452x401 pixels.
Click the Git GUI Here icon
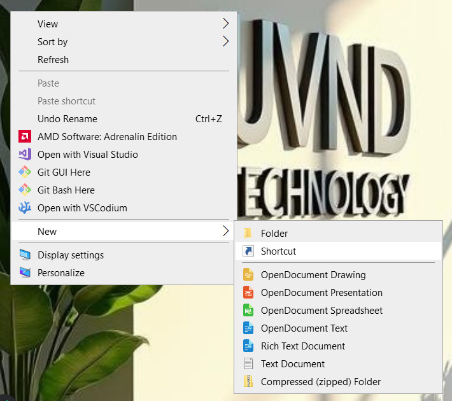[25, 172]
